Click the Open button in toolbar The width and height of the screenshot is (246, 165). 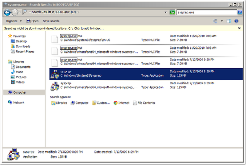[x=33, y=21]
